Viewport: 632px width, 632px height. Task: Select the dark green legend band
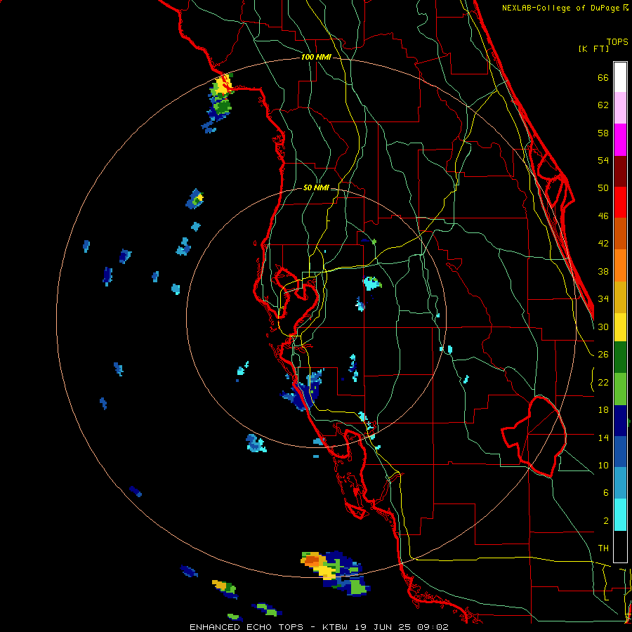[x=620, y=357]
